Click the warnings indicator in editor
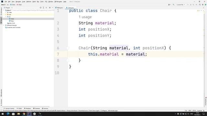This screenshot has height=116, width=207. (198, 11)
